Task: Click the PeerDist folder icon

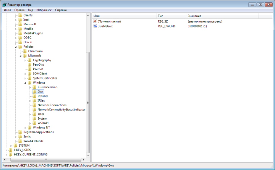Action: (30, 65)
